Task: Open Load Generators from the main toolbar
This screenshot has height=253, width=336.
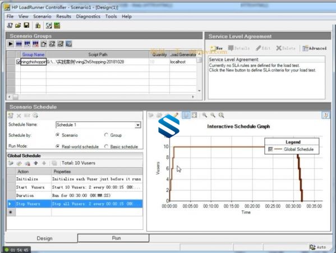Action: [38, 26]
